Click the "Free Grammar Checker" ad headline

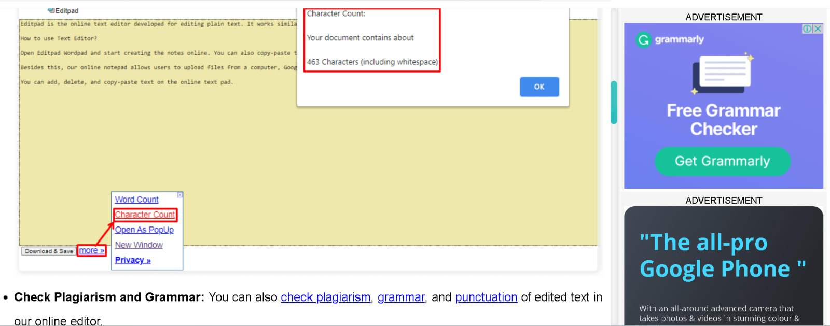(x=724, y=120)
